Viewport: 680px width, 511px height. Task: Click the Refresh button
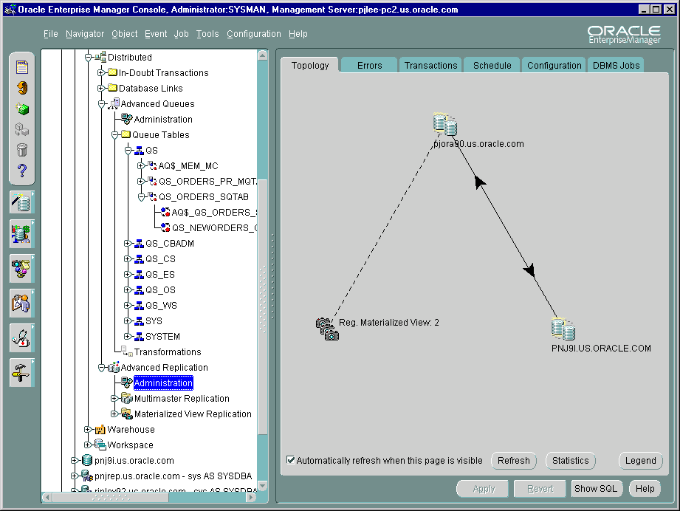[514, 460]
